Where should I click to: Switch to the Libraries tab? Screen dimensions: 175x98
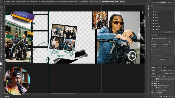pyautogui.click(x=169, y=35)
